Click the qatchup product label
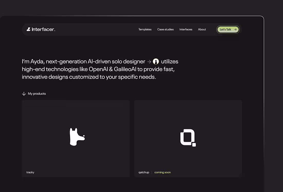The height and width of the screenshot is (192, 283). click(x=144, y=172)
